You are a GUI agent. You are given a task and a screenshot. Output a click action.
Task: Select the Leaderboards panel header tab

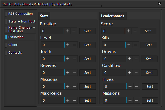(x=113, y=16)
